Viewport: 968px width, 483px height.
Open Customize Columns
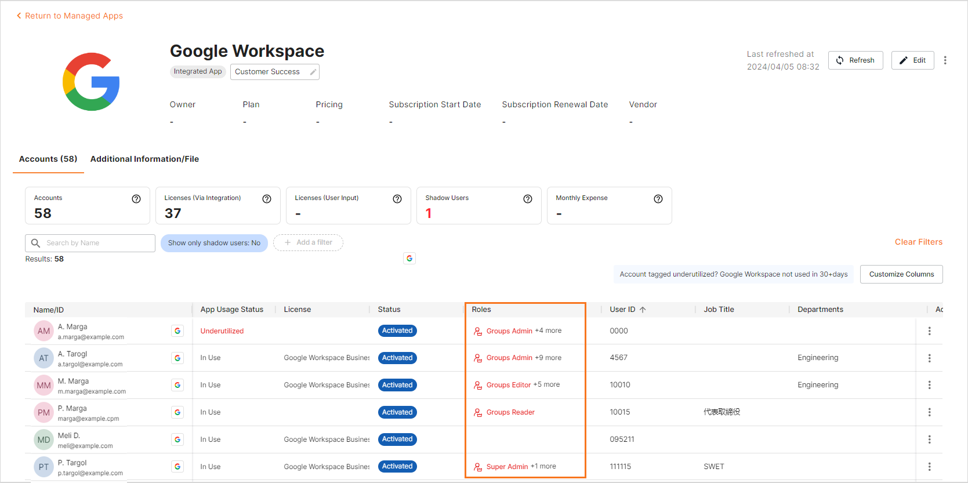coord(901,274)
